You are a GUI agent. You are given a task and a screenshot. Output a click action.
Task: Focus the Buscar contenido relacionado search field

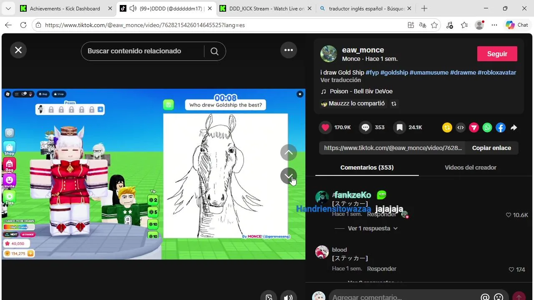(x=142, y=51)
